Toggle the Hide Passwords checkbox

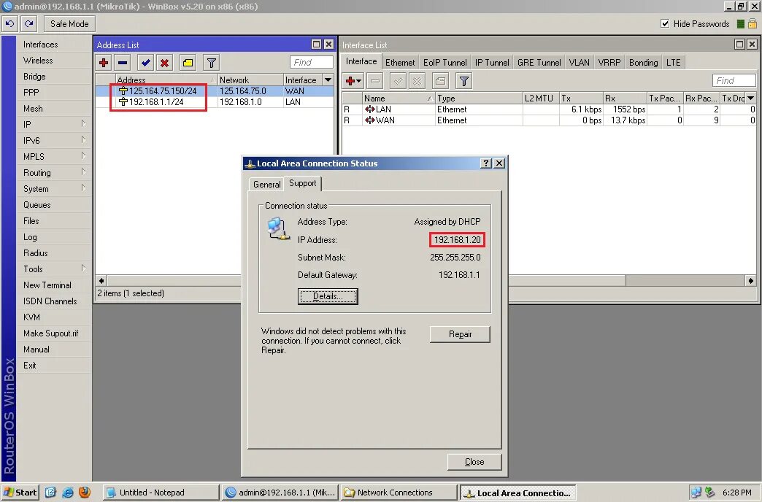(666, 23)
